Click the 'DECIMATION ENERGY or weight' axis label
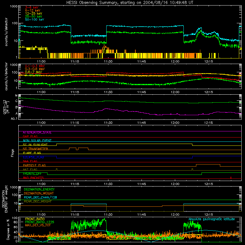The width and height of the screenshot is (245, 245). [x=5, y=199]
